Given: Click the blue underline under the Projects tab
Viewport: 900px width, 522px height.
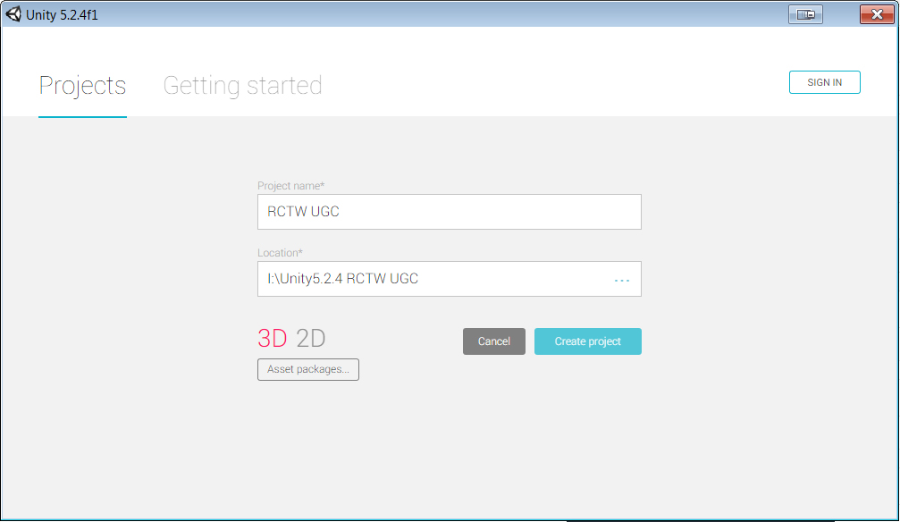Looking at the screenshot, I should click(x=82, y=116).
